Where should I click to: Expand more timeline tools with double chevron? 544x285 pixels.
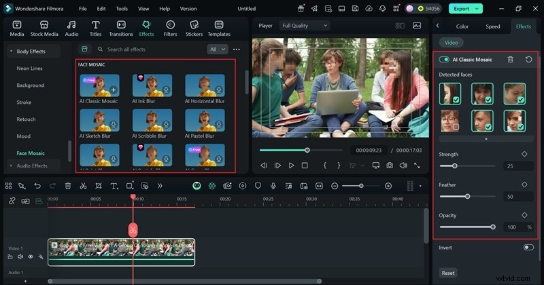click(x=160, y=186)
